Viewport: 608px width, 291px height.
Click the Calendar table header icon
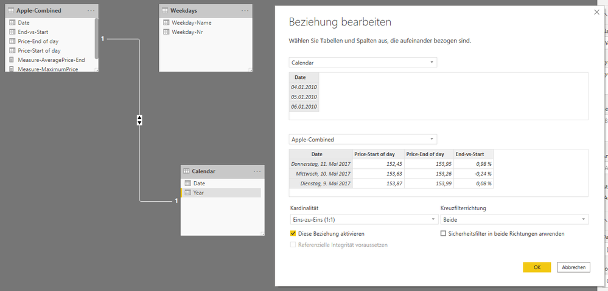pyautogui.click(x=186, y=171)
